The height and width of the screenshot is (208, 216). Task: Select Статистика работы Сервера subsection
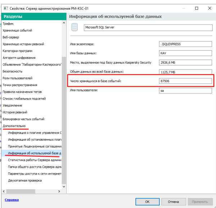click(x=35, y=160)
